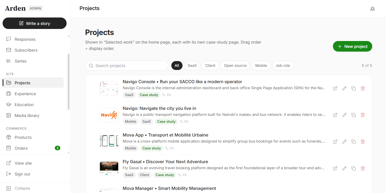Click the Education graduation cap icon
This screenshot has height=193, width=386.
(x=9, y=104)
